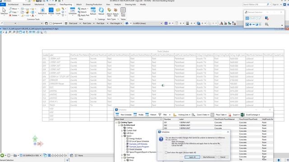Open the File tab

3,4
